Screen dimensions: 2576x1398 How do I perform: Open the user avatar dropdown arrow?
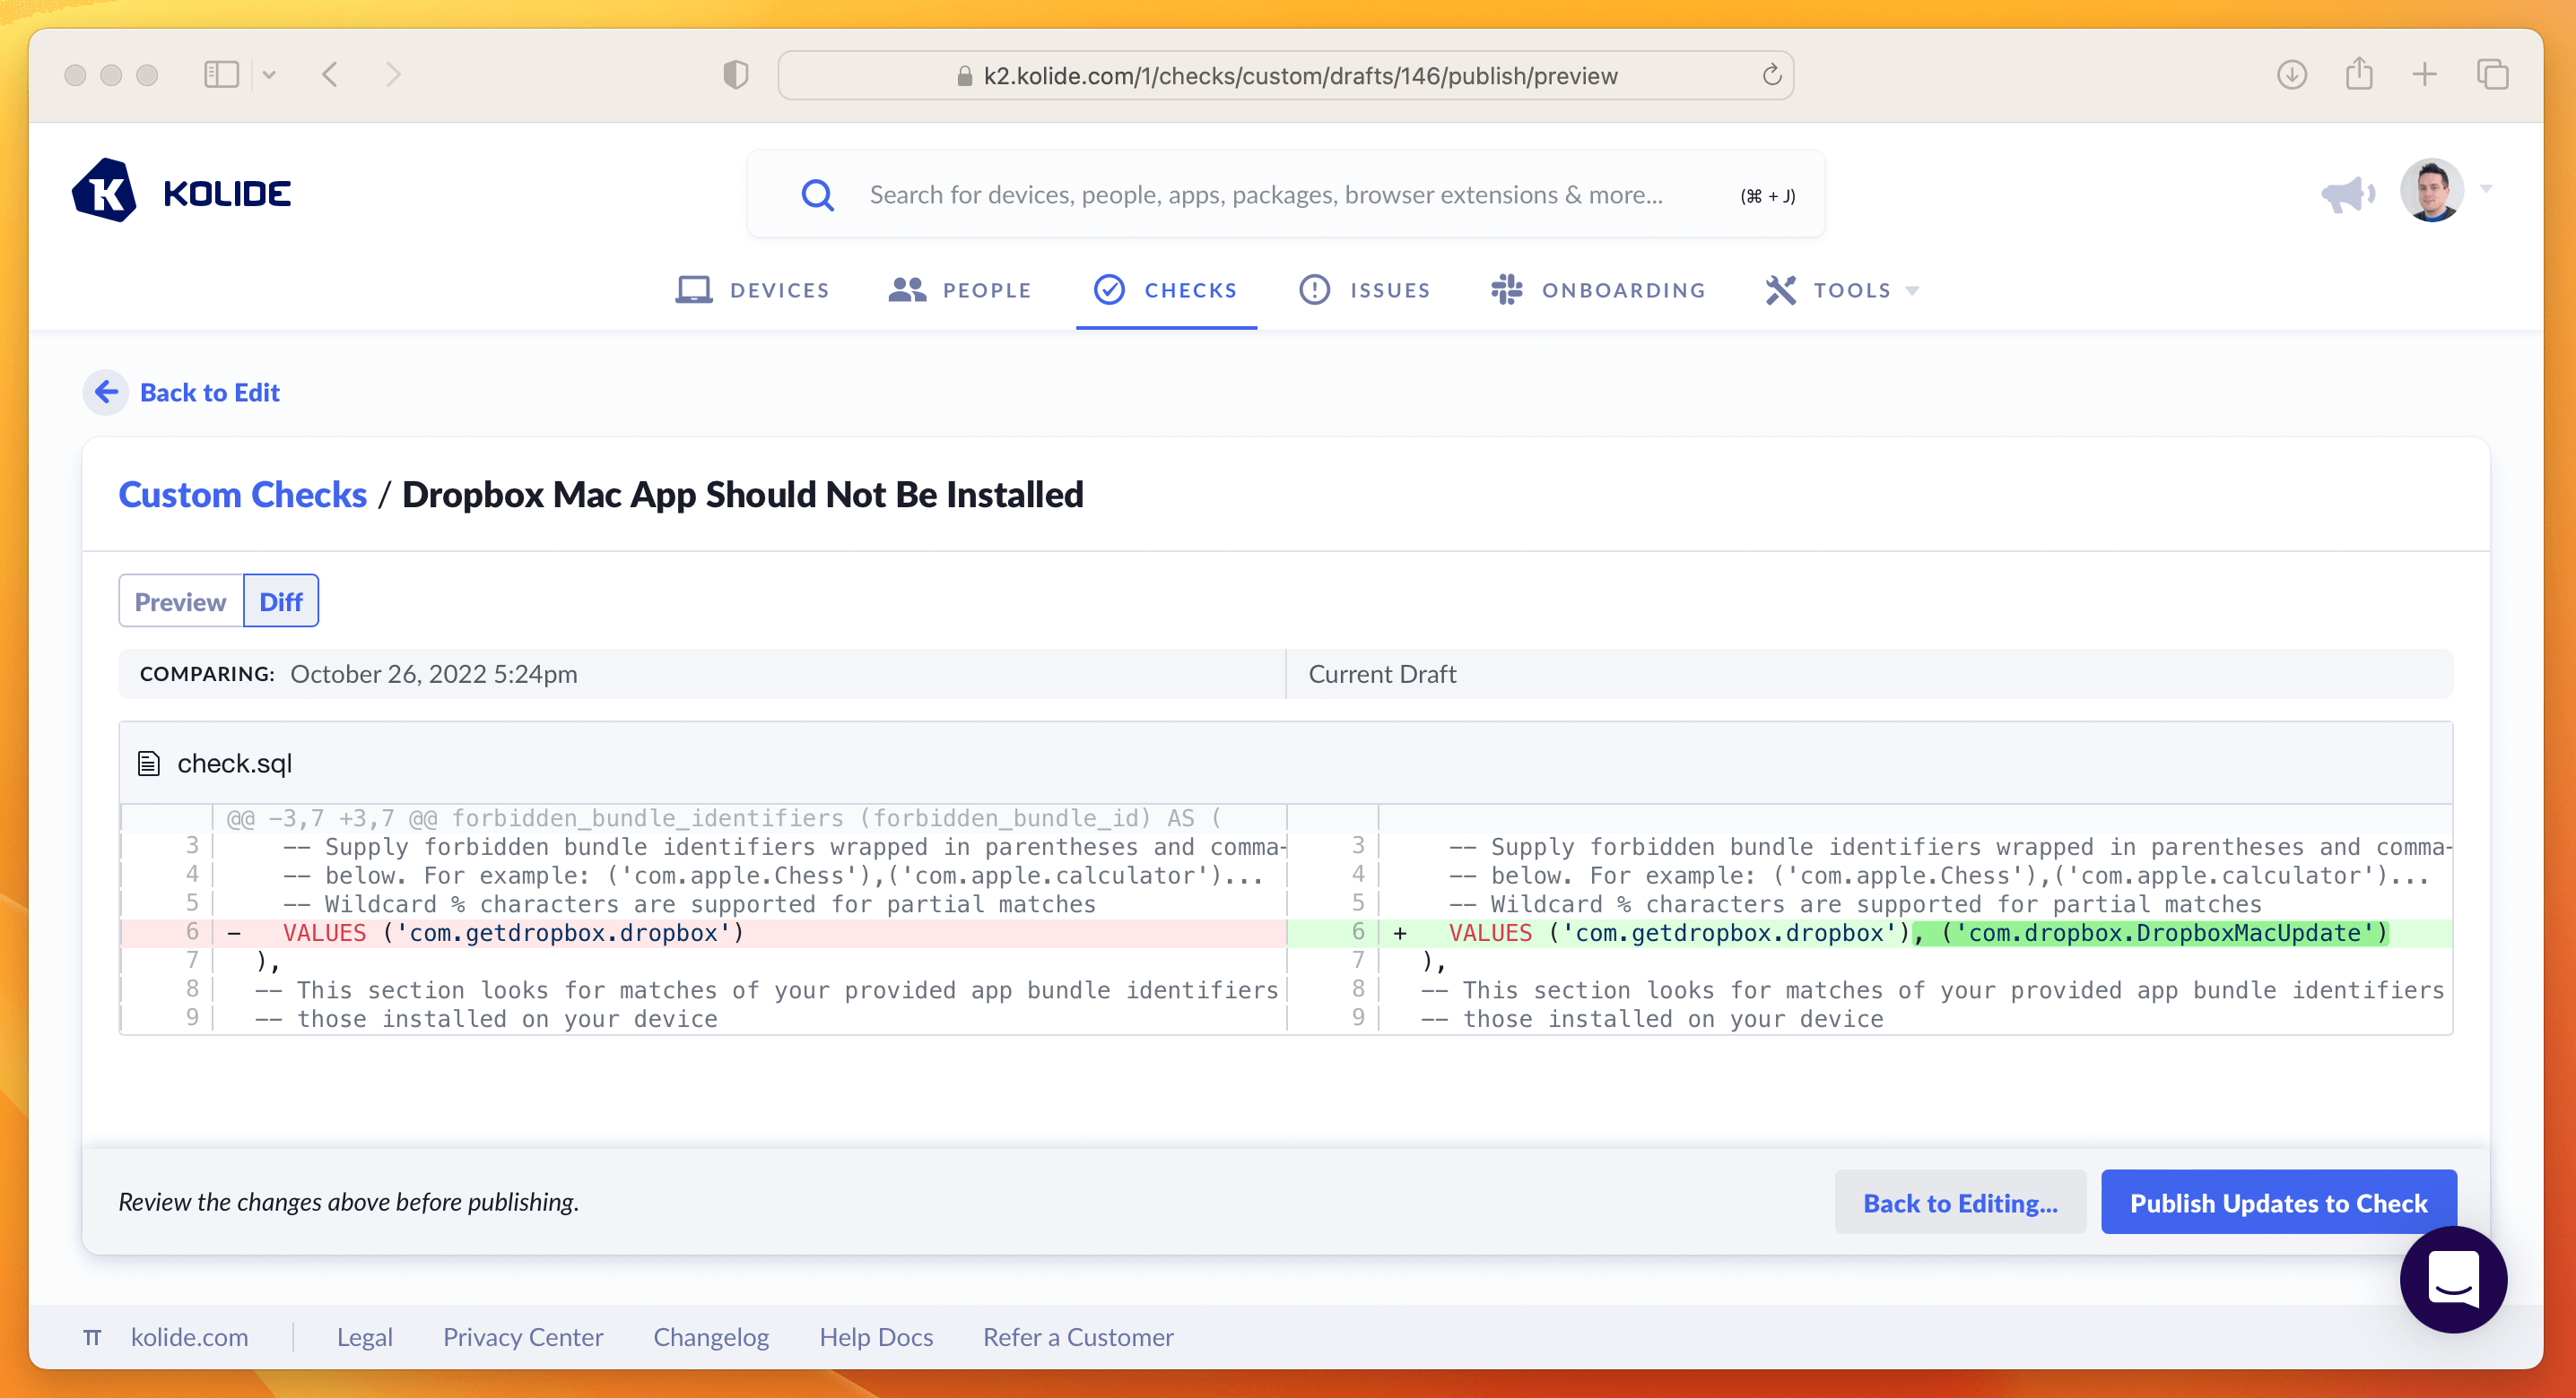pos(2487,190)
